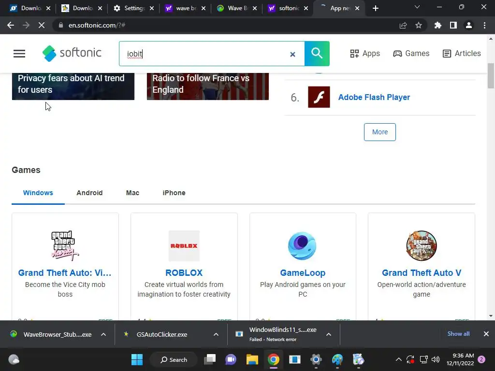The height and width of the screenshot is (371, 495).
Task: Click Show all downloads
Action: [458, 334]
